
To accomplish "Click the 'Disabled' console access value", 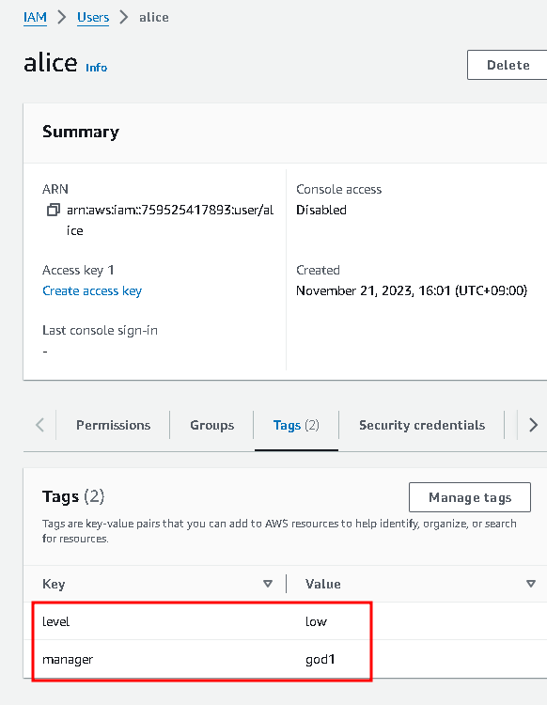I will pos(321,210).
